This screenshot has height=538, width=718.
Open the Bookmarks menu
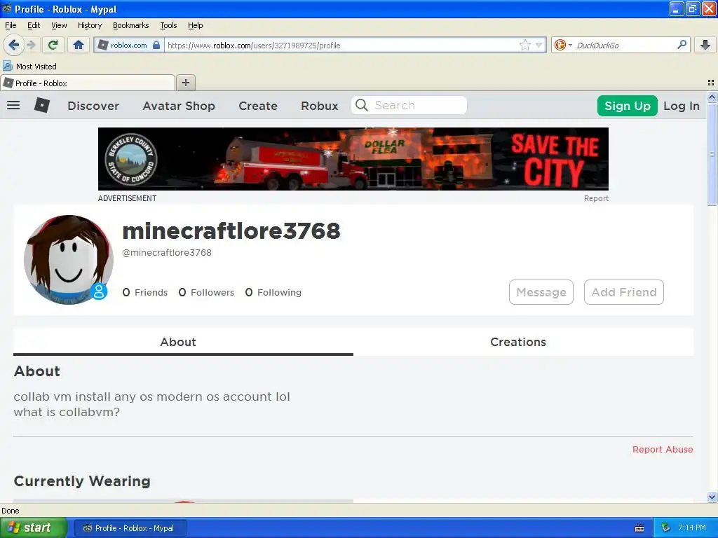[131, 25]
